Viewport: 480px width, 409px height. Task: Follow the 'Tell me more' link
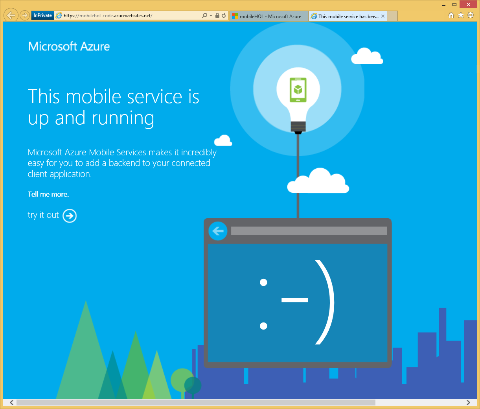point(48,194)
